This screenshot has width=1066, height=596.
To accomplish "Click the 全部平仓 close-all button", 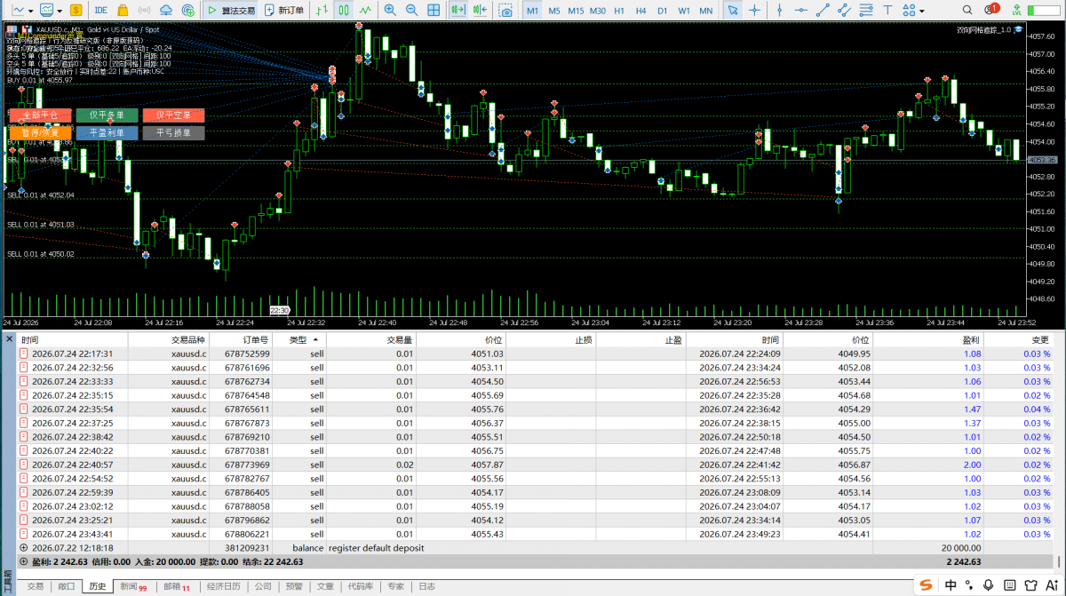I will (39, 115).
